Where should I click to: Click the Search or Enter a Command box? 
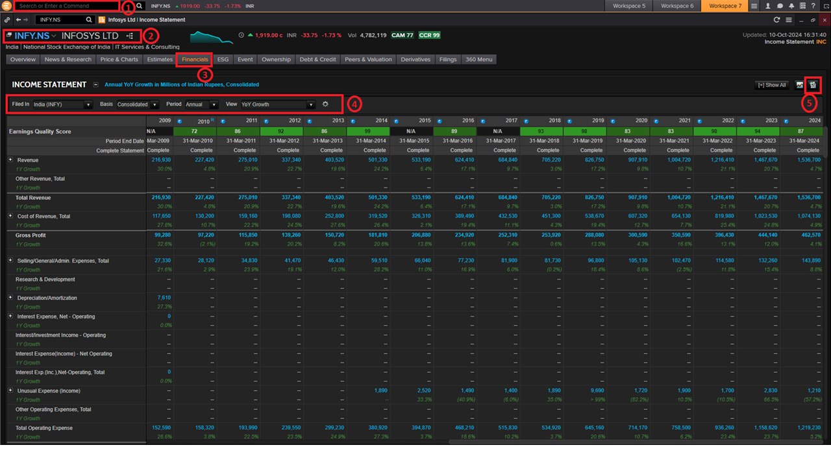coord(67,6)
